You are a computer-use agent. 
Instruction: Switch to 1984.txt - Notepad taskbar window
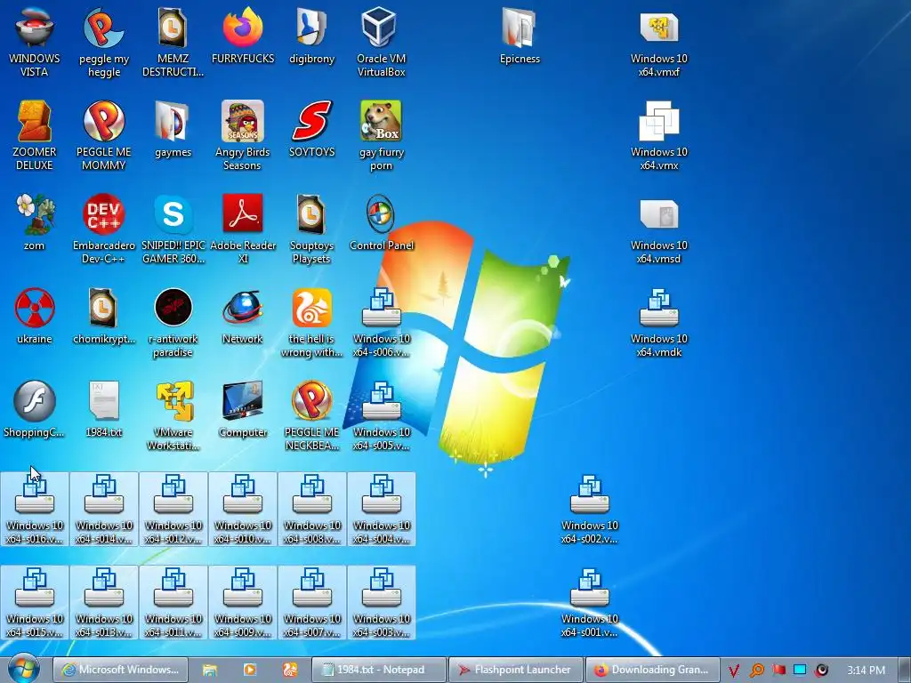[379, 670]
